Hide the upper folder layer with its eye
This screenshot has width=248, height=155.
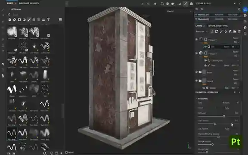(197, 72)
